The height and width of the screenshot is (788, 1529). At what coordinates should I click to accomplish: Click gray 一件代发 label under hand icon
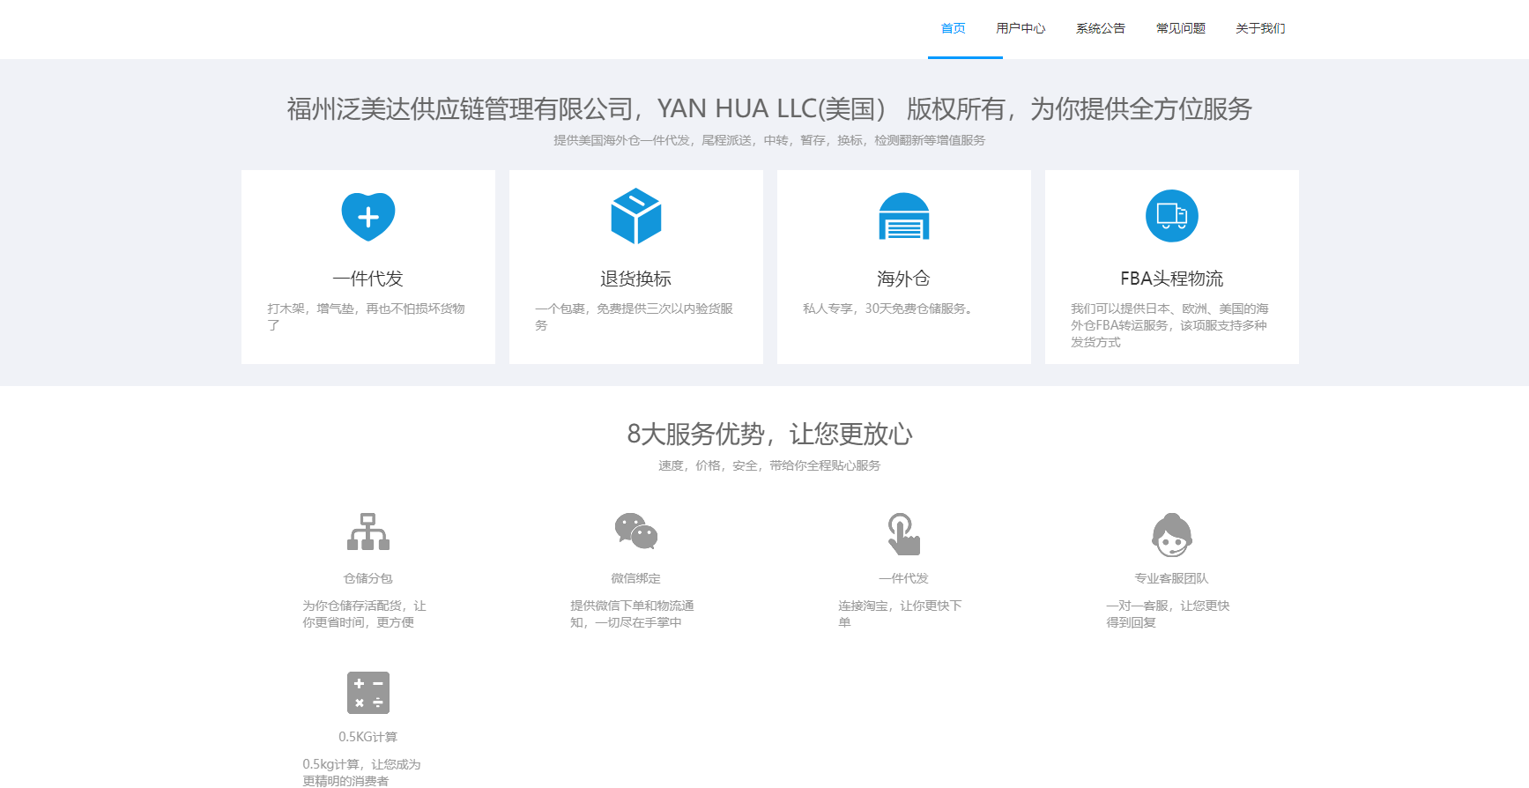tap(904, 578)
